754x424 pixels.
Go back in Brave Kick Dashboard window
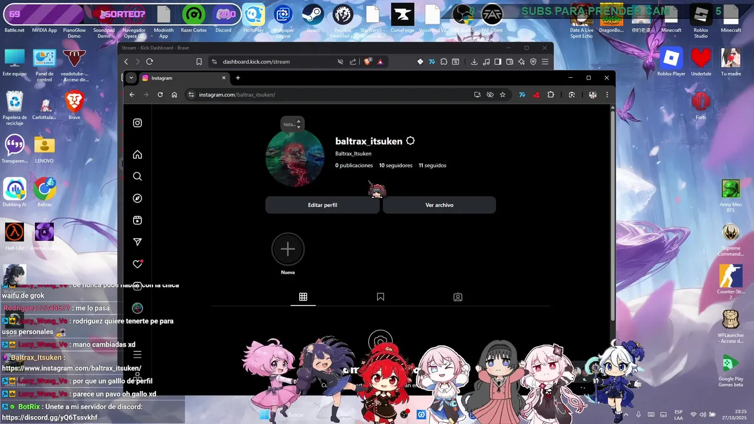coord(126,61)
